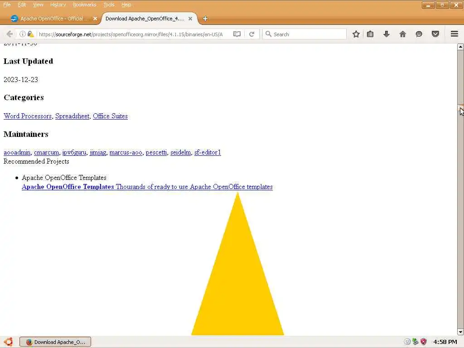Visit maintainer aooadmin's profile
Image resolution: width=464 pixels, height=348 pixels.
tap(17, 152)
